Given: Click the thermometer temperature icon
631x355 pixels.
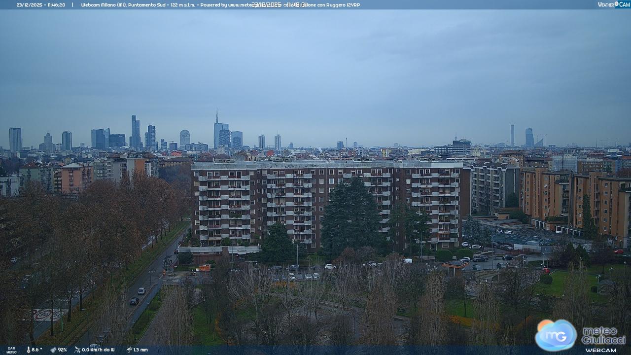Looking at the screenshot, I should click(x=28, y=350).
